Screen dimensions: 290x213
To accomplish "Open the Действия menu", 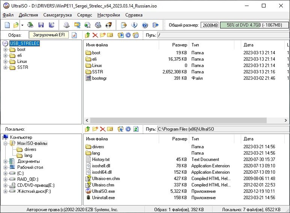I will (x=28, y=15).
